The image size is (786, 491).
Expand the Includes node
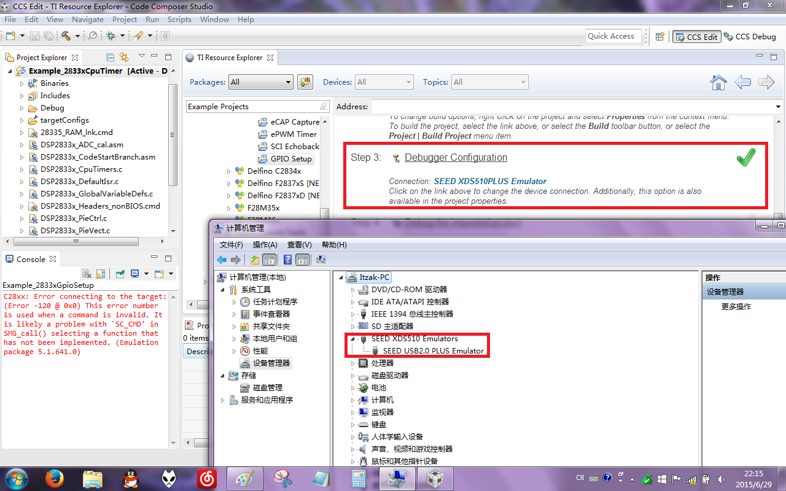pyautogui.click(x=22, y=96)
